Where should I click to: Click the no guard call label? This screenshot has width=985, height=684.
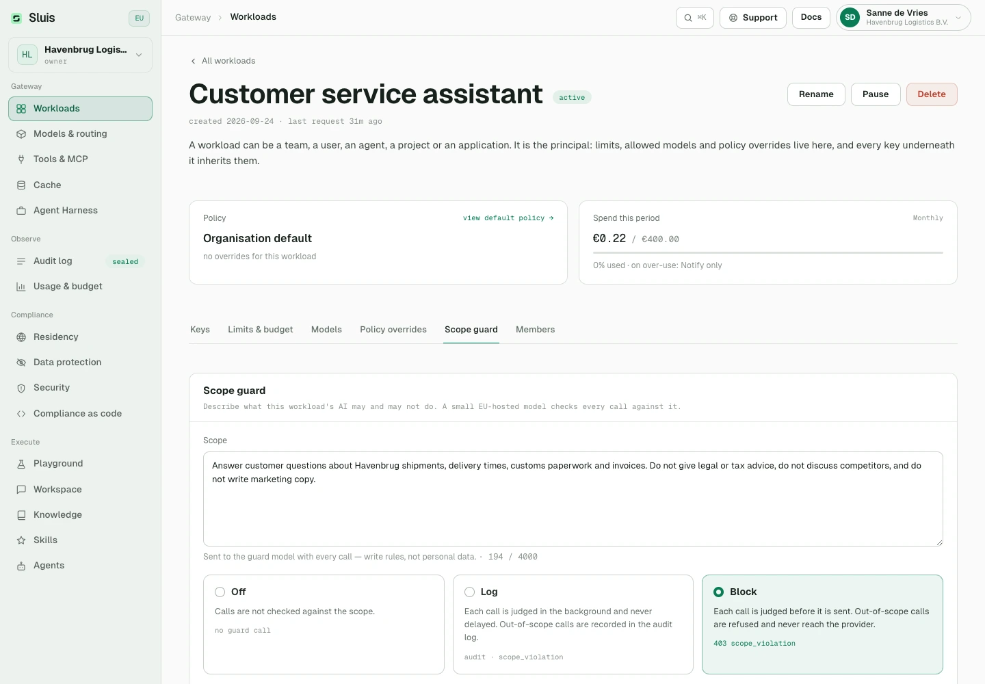pyautogui.click(x=243, y=631)
